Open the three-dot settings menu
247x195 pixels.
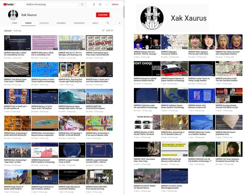pyautogui.click(x=106, y=4)
